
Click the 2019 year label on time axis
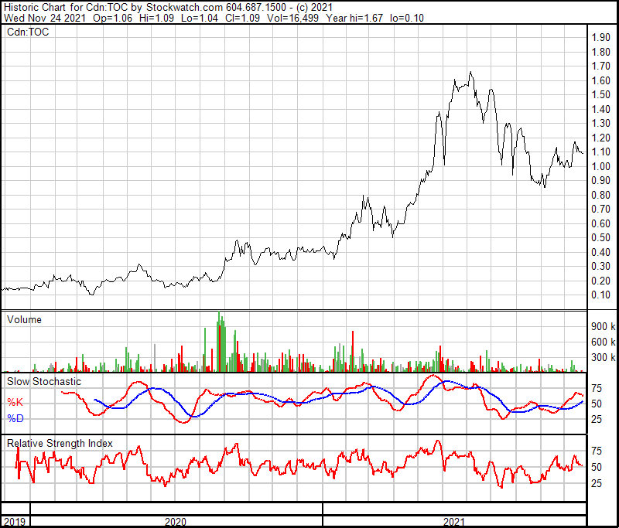point(15,522)
